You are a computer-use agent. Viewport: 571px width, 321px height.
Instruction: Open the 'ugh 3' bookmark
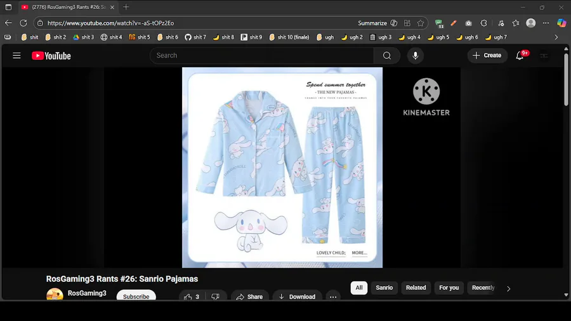[381, 37]
